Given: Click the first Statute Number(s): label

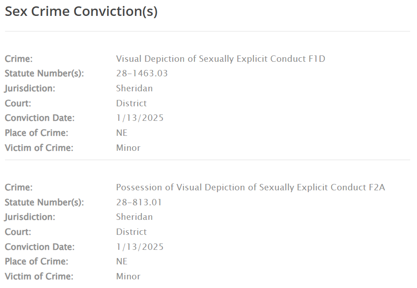Looking at the screenshot, I should click(45, 74).
